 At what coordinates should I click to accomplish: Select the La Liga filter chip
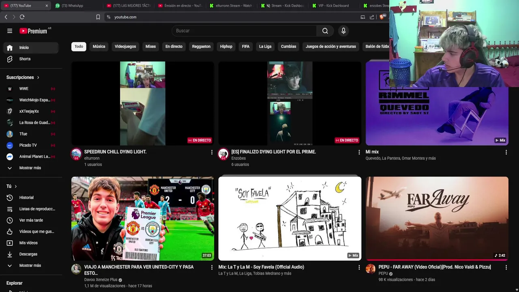265,46
